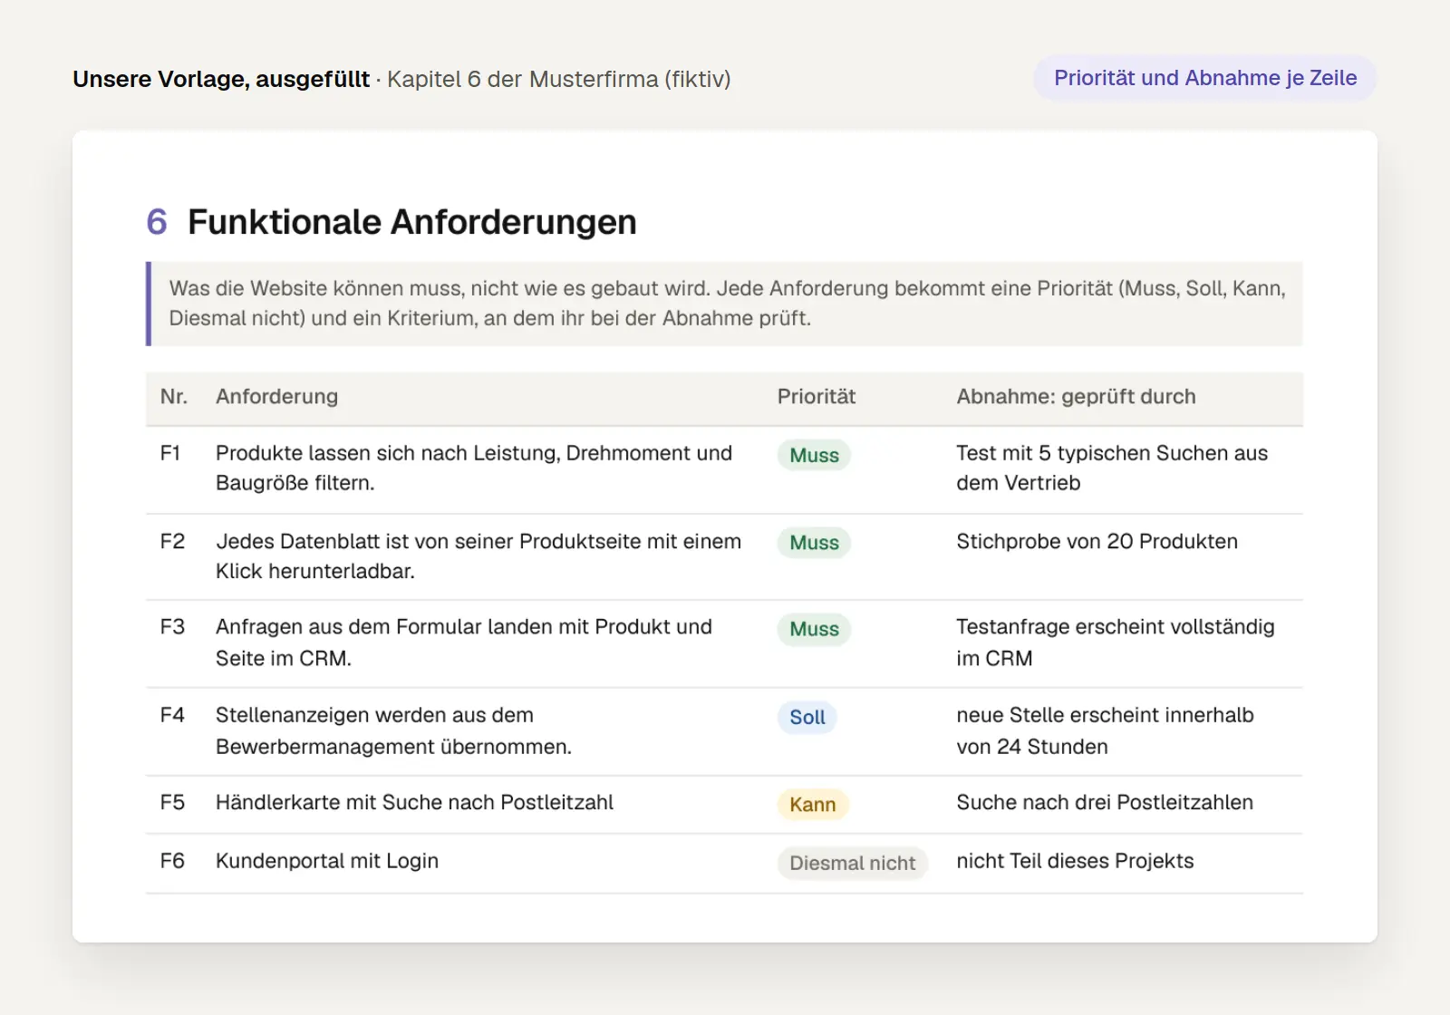Click 'Händlerkarte mit Suche nach Postleitzahl'

coord(414,803)
